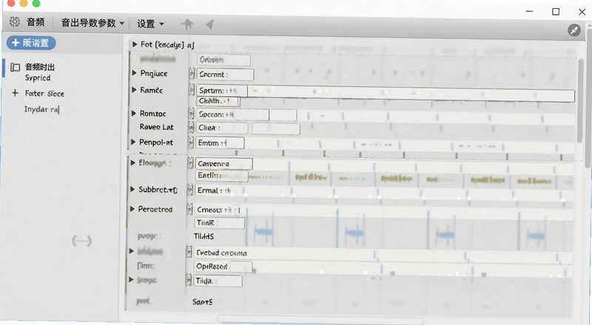This screenshot has width=592, height=325.
Task: Select the Fater Sioce sidebar item
Action: pyautogui.click(x=44, y=94)
